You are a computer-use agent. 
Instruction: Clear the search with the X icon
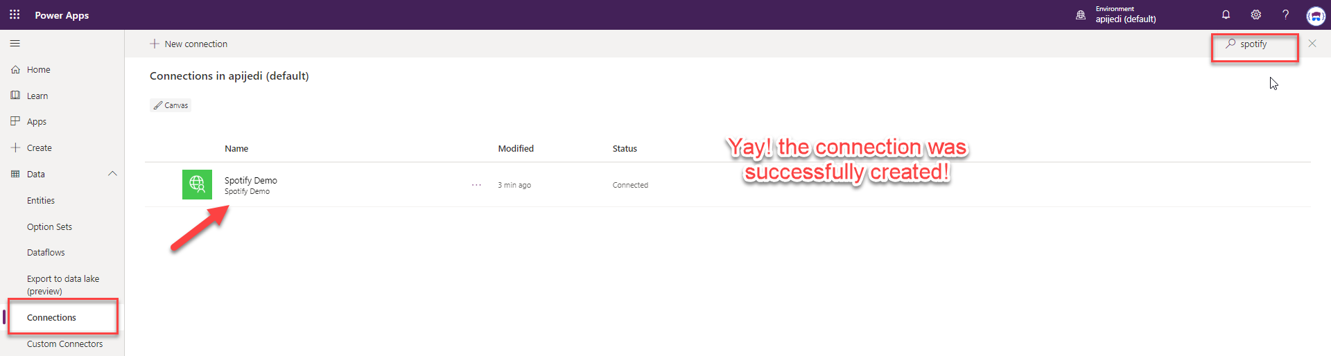(1312, 44)
